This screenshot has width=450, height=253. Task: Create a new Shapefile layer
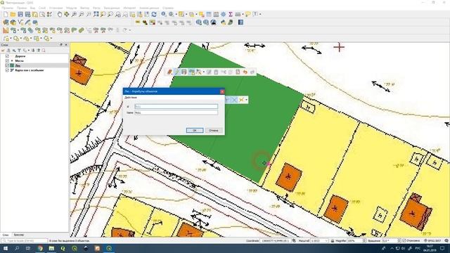pyautogui.click(x=20, y=22)
